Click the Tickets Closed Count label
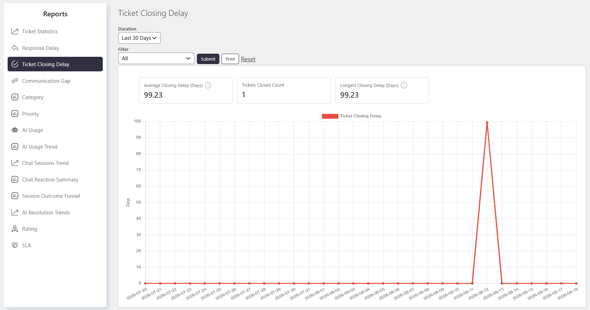This screenshot has width=590, height=310. point(263,85)
